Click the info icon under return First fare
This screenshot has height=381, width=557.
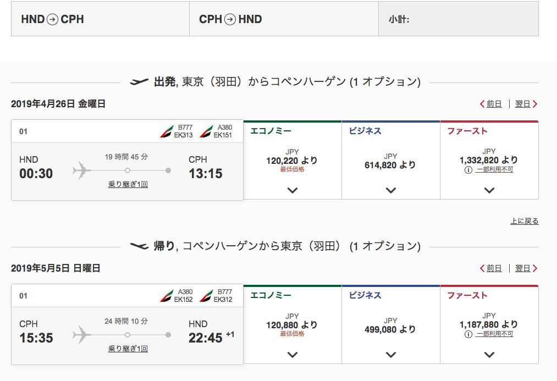point(468,334)
